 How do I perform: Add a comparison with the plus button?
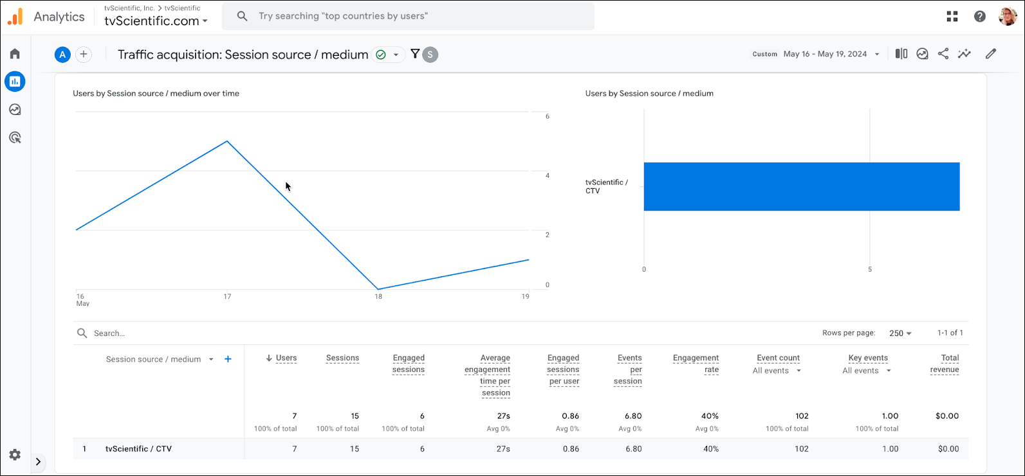(84, 55)
